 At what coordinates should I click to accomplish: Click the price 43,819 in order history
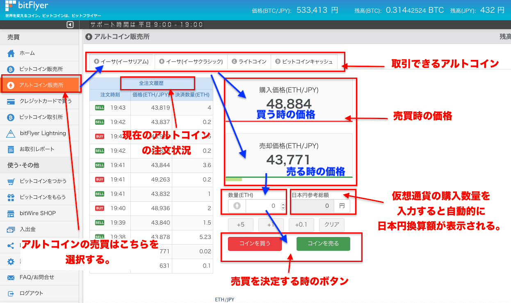click(160, 108)
